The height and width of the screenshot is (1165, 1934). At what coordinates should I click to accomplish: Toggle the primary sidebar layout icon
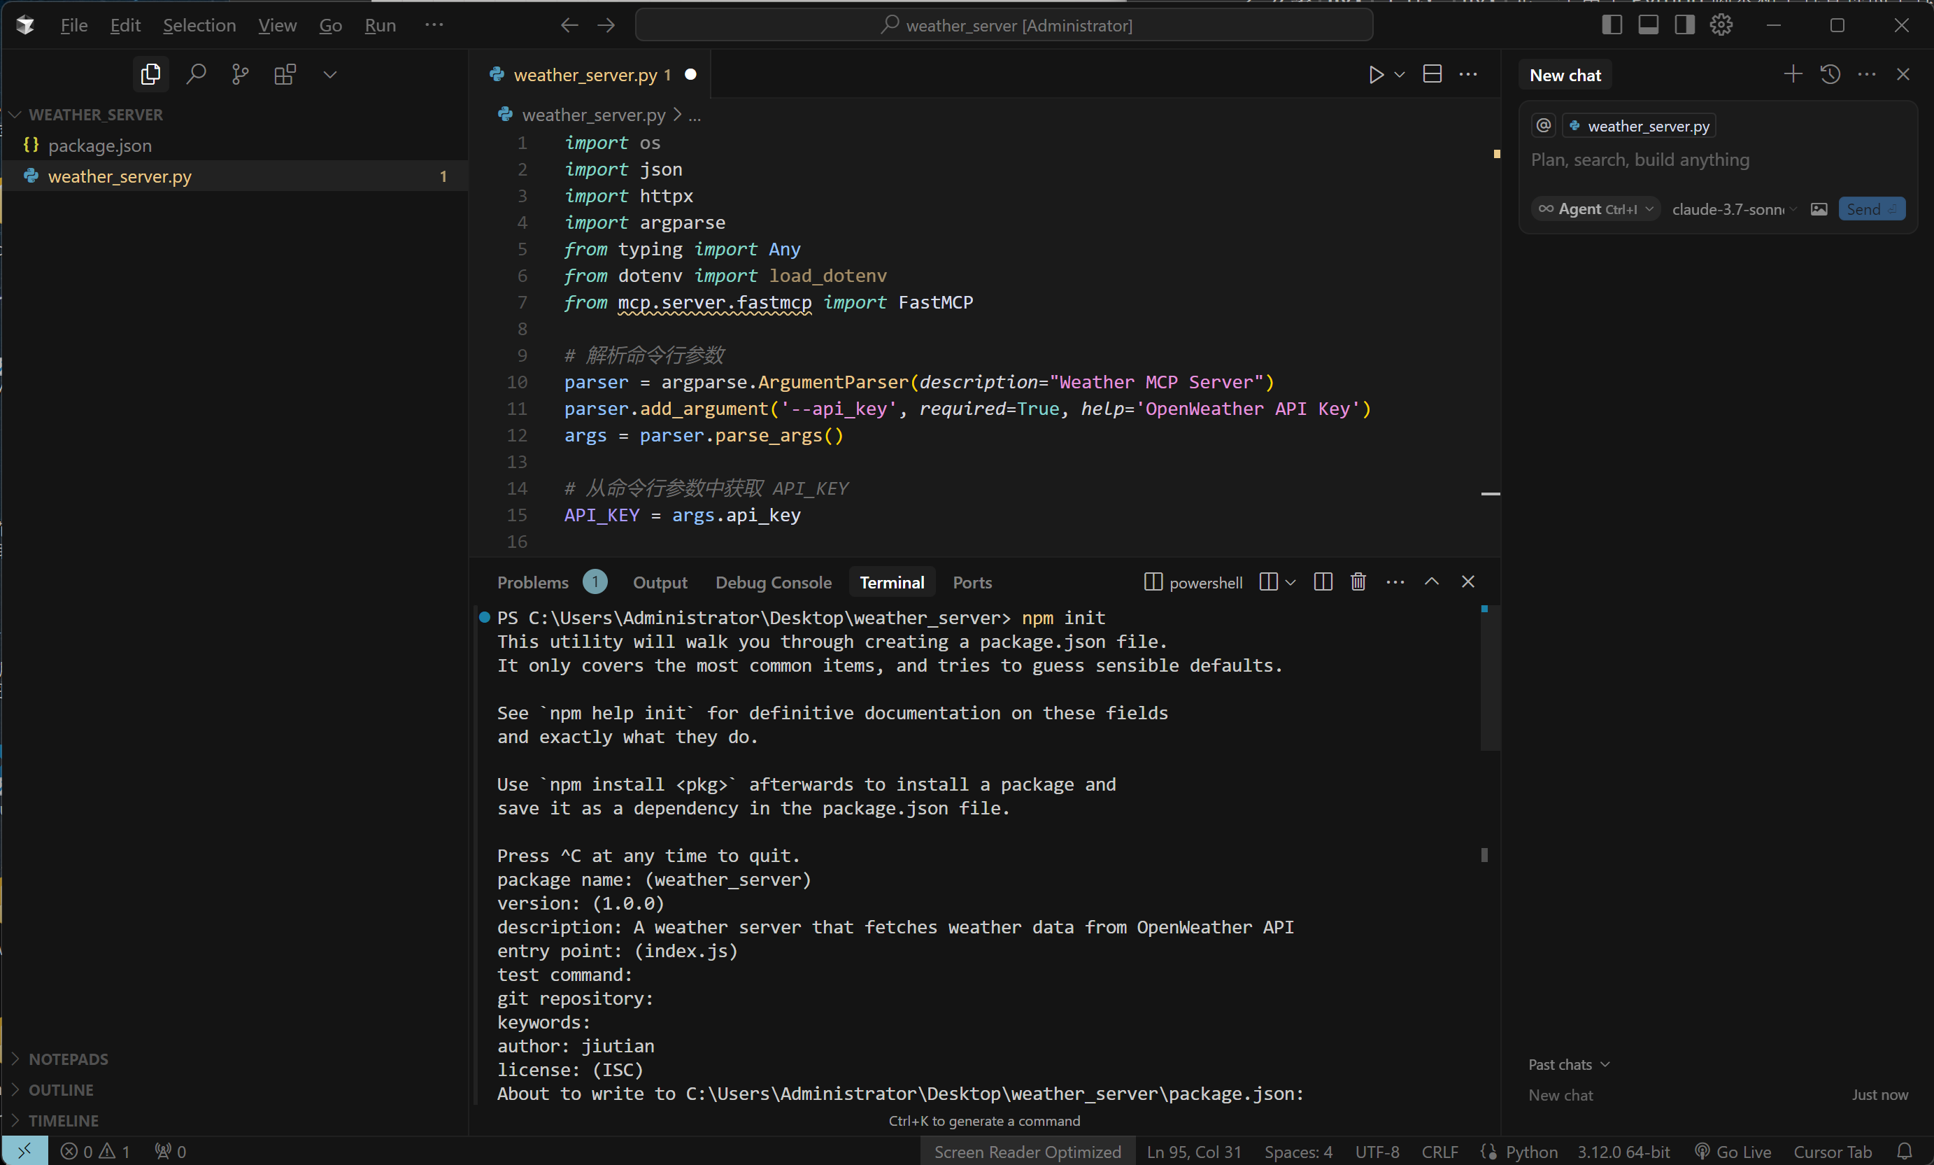[1612, 25]
